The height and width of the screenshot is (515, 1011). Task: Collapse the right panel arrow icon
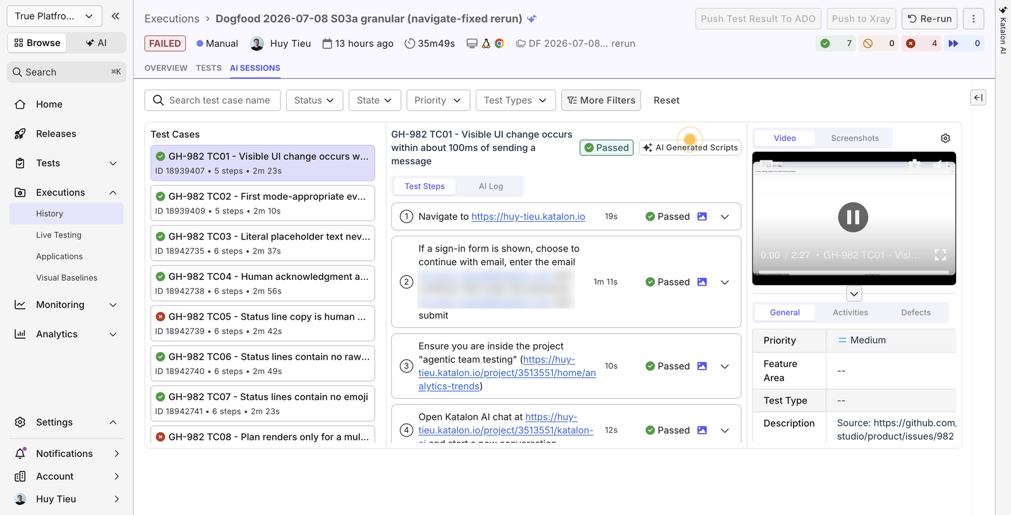click(x=978, y=97)
